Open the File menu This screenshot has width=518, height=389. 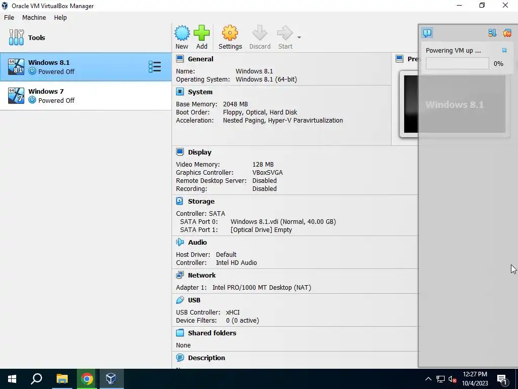pyautogui.click(x=9, y=18)
